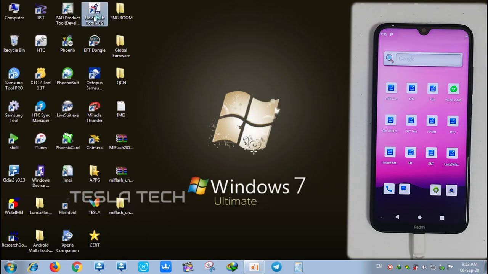Screen dimensions: 488x274
Task: Open Snipping Tool scissors taskbar icon
Action: click(x=210, y=267)
